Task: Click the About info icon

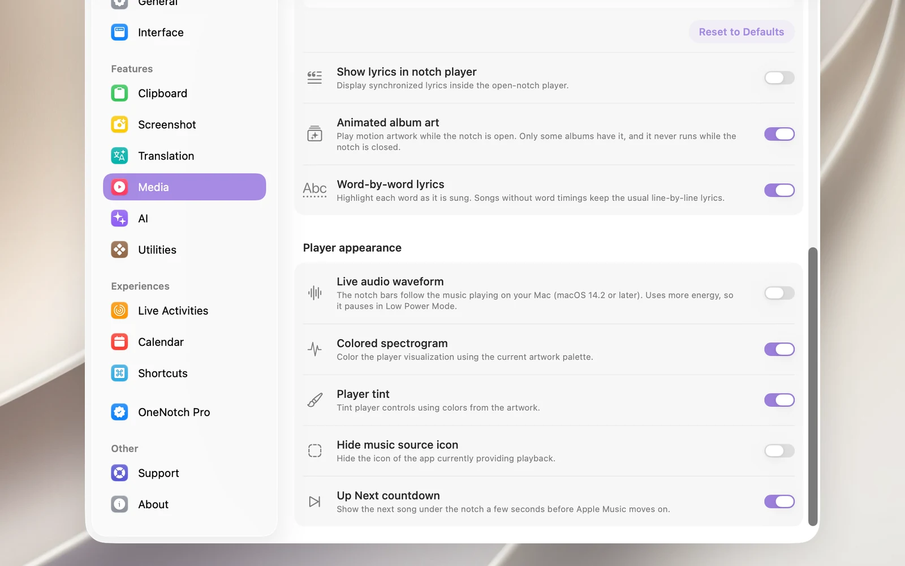Action: [x=119, y=504]
